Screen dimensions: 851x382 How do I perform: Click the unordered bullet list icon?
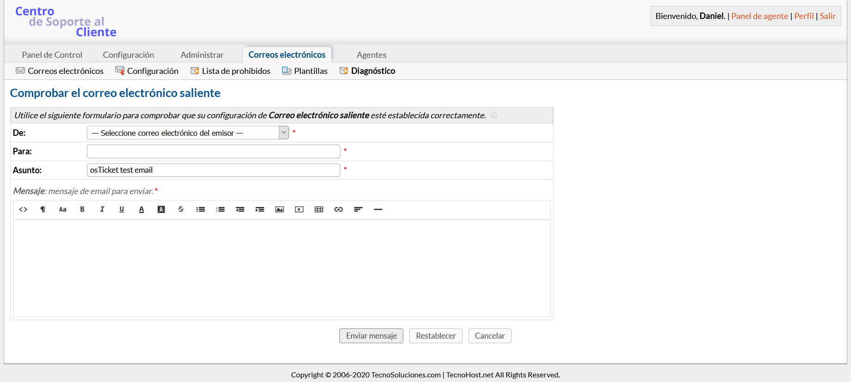click(200, 209)
